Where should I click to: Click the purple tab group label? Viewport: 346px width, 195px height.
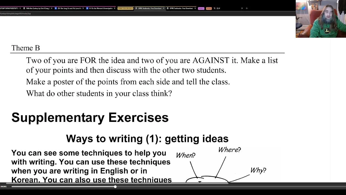[x=201, y=8]
